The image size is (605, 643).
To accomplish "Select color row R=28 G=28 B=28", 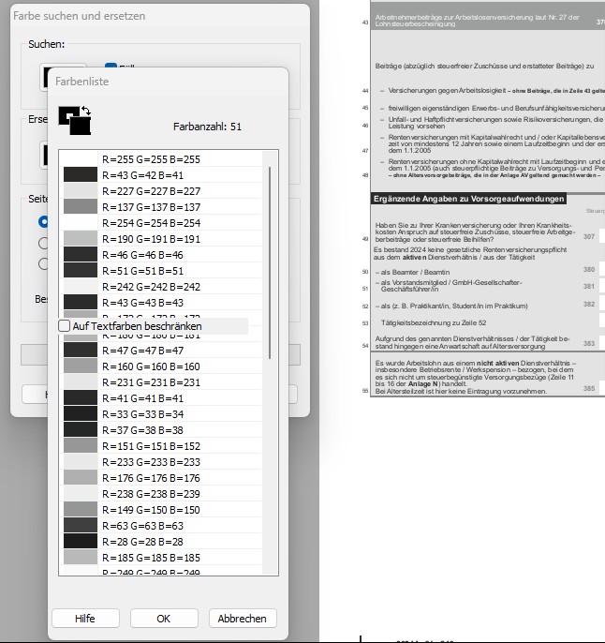I will coord(161,542).
